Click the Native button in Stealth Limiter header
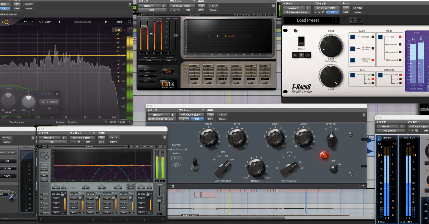The height and width of the screenshot is (224, 429). point(358,12)
